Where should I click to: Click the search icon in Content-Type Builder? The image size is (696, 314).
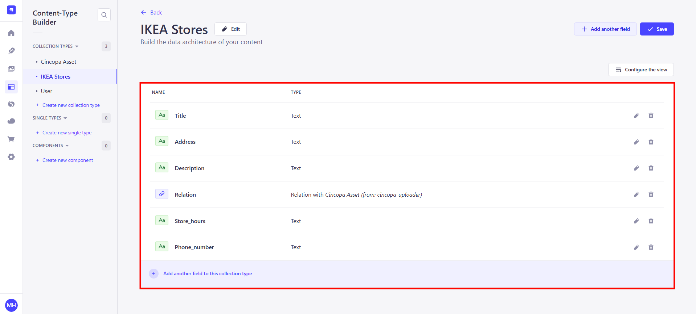[x=104, y=15]
